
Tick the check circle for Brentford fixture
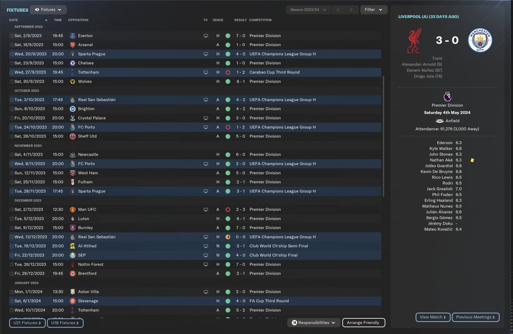point(12,273)
